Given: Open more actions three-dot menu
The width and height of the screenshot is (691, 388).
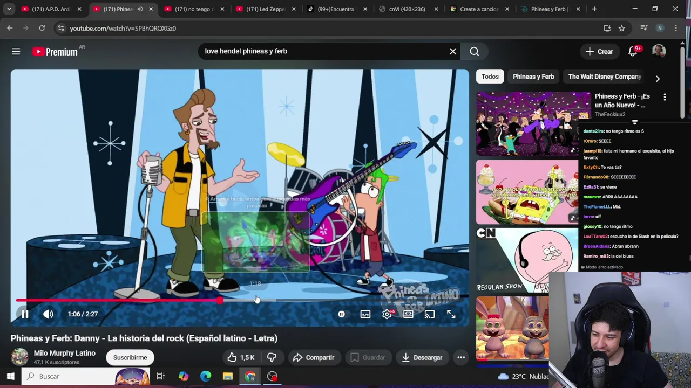Looking at the screenshot, I should click(x=461, y=357).
